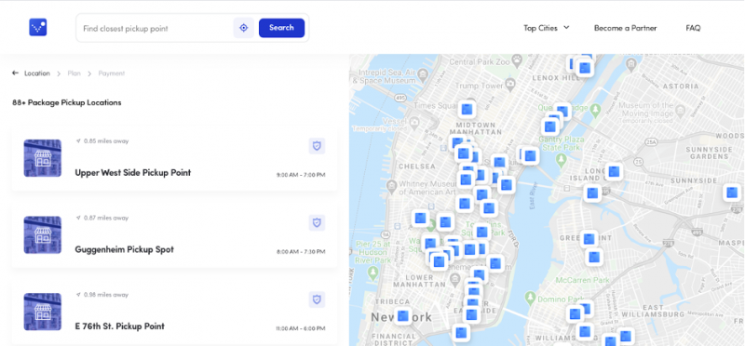745x346 pixels.
Task: Click the blue logo icon in the header
Action: coord(37,28)
